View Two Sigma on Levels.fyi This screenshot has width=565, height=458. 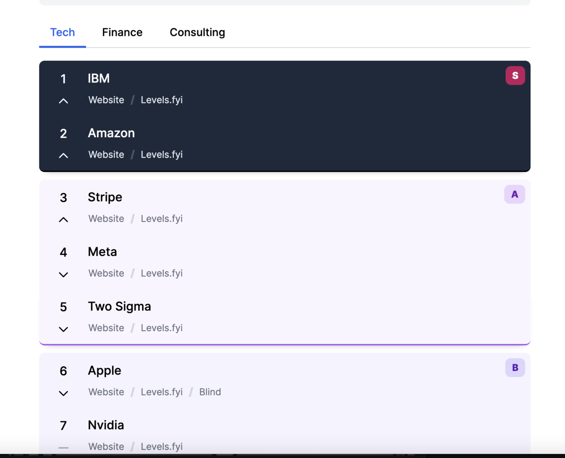tap(162, 328)
